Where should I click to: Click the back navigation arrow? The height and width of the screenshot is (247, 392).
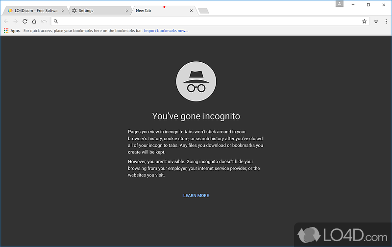[x=6, y=22]
